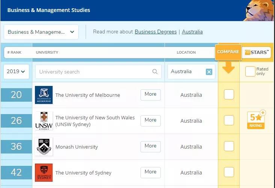Click The University of Sydney name
This screenshot has height=188, width=275.
click(83, 173)
